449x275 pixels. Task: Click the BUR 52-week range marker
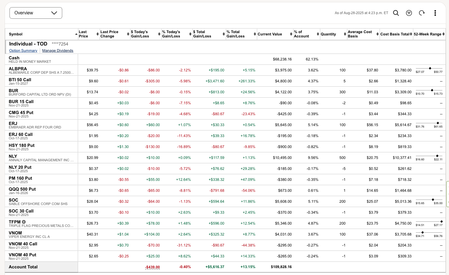[432, 90]
